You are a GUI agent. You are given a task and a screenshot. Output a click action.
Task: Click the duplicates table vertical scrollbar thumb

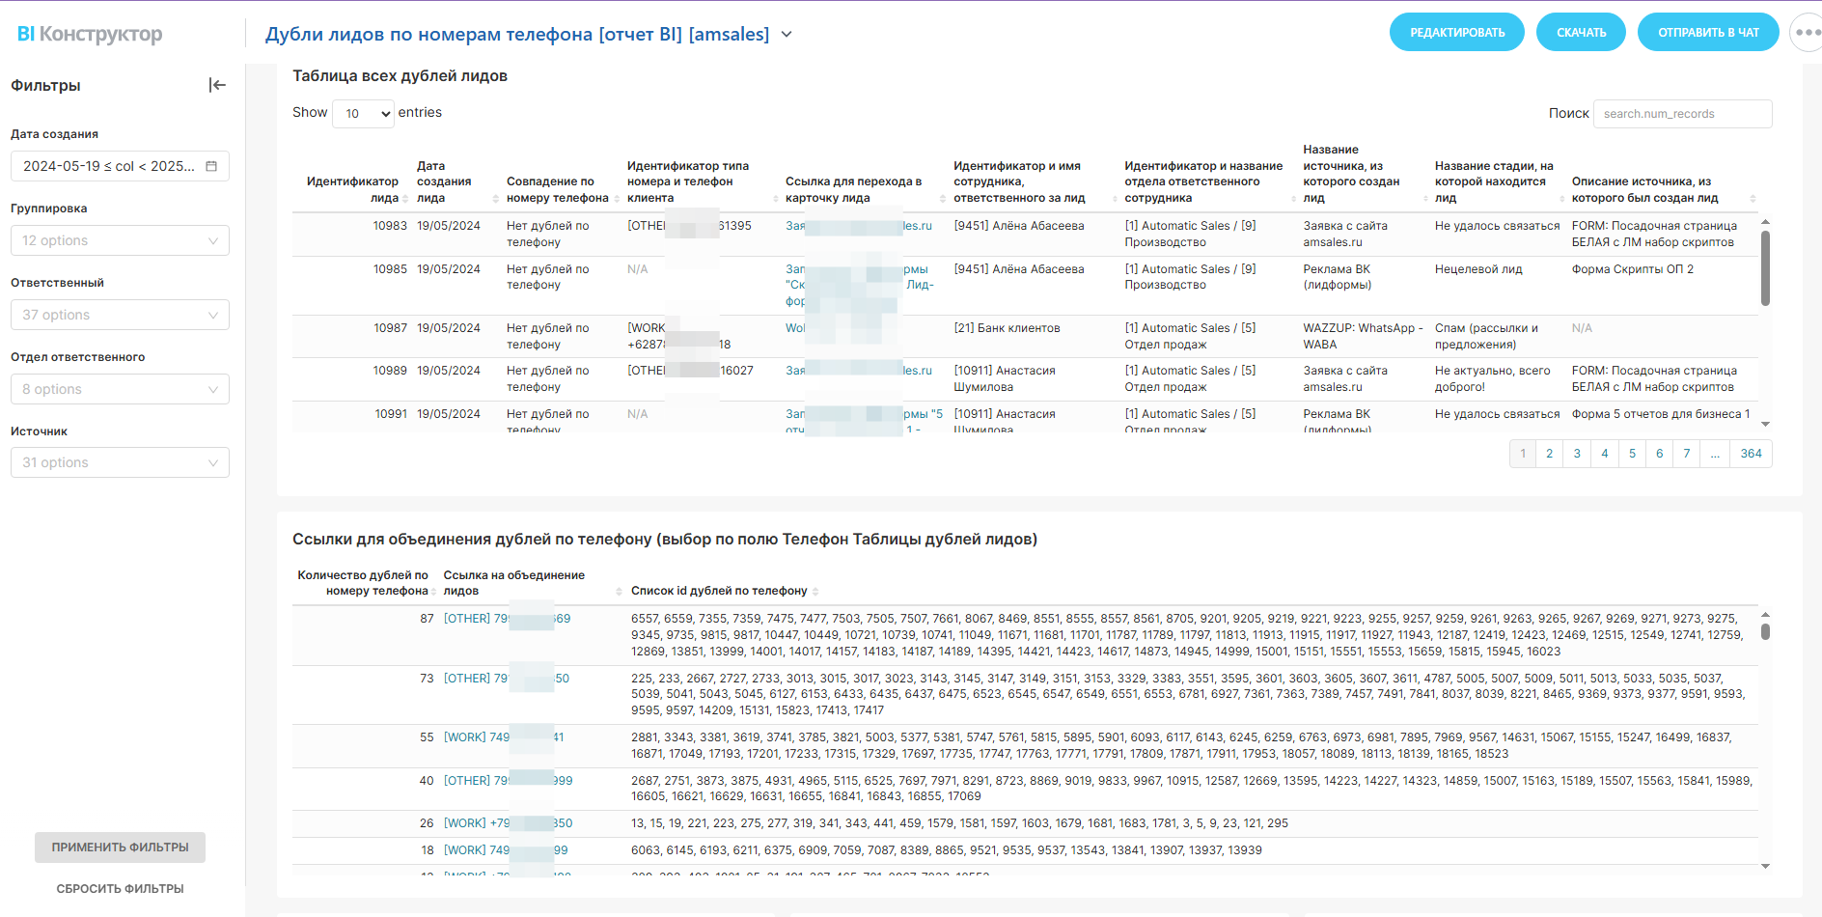point(1765,268)
